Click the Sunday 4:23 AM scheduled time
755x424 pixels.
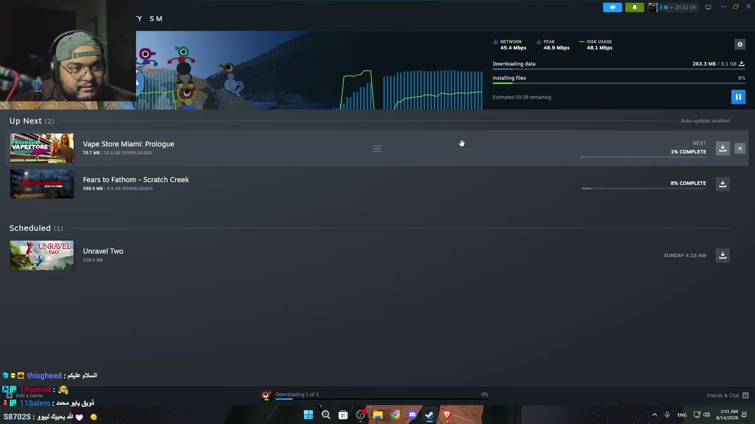point(685,256)
